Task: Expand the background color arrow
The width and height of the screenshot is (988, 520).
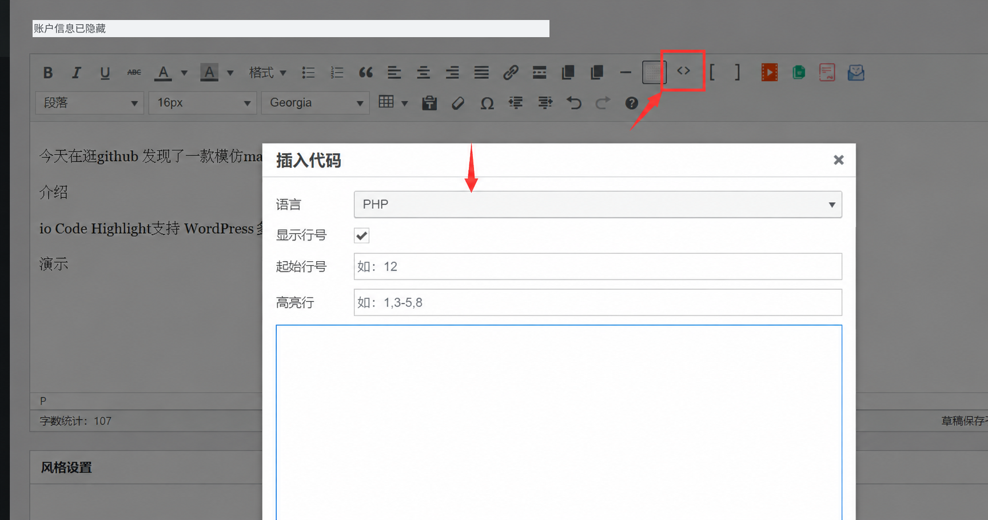Action: [x=230, y=73]
